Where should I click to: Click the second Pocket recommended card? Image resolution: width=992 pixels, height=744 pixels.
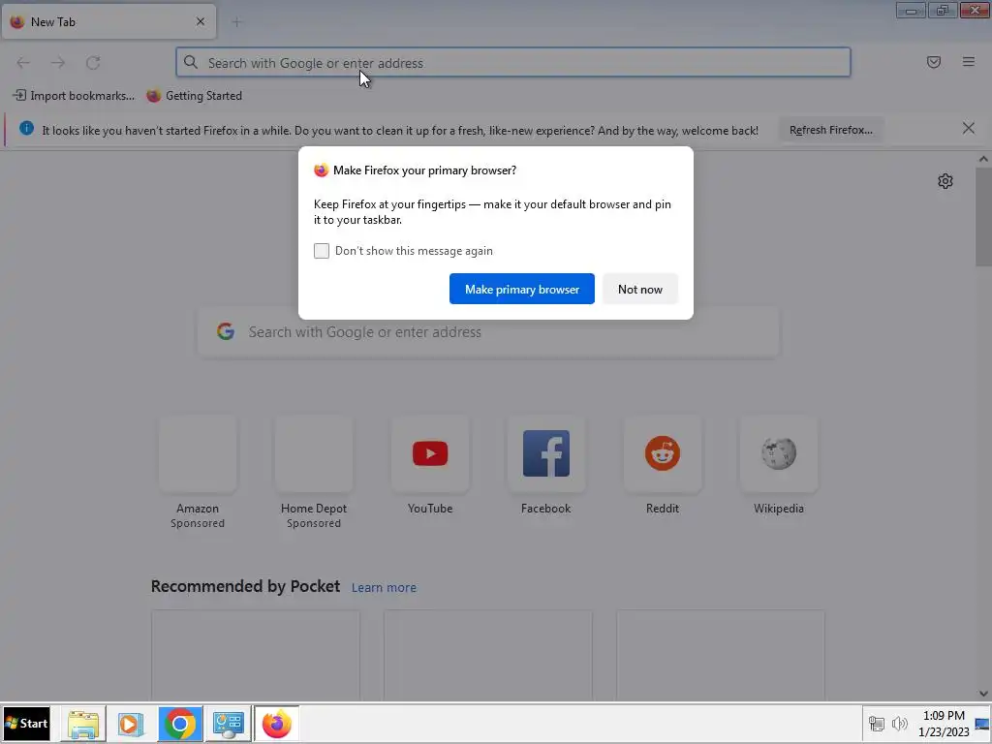(488, 656)
